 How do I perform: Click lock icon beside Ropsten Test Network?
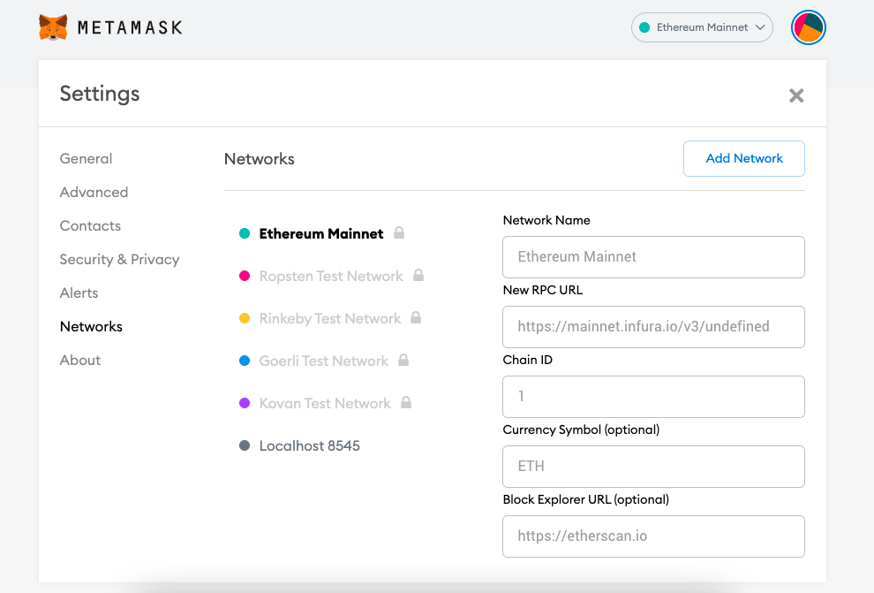pos(418,275)
